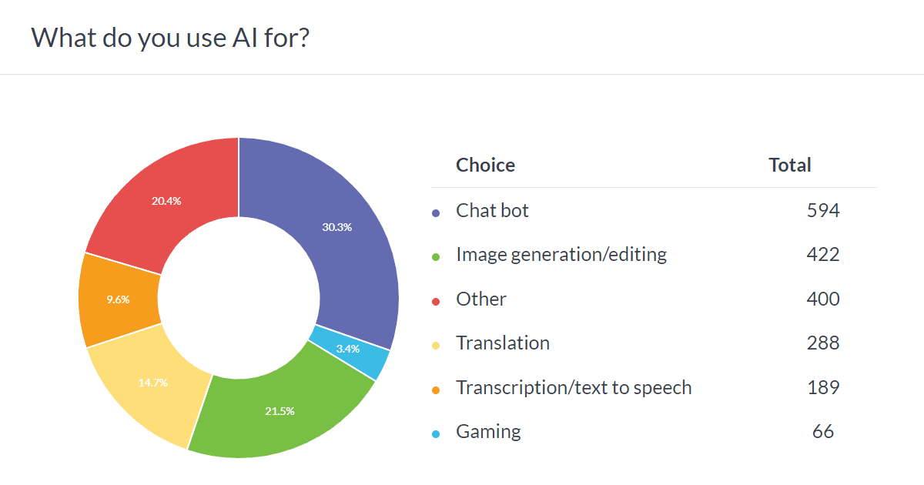This screenshot has width=924, height=485.
Task: Select the Translation legend label
Action: coord(503,343)
